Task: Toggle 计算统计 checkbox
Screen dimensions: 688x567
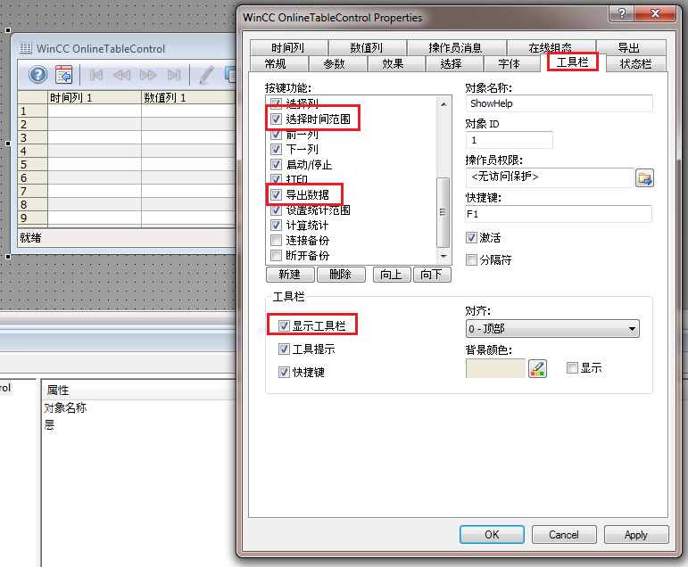Action: [276, 226]
